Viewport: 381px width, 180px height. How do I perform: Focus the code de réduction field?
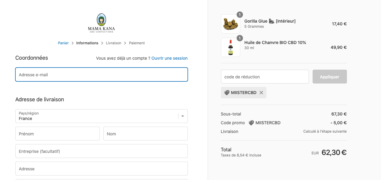[265, 77]
